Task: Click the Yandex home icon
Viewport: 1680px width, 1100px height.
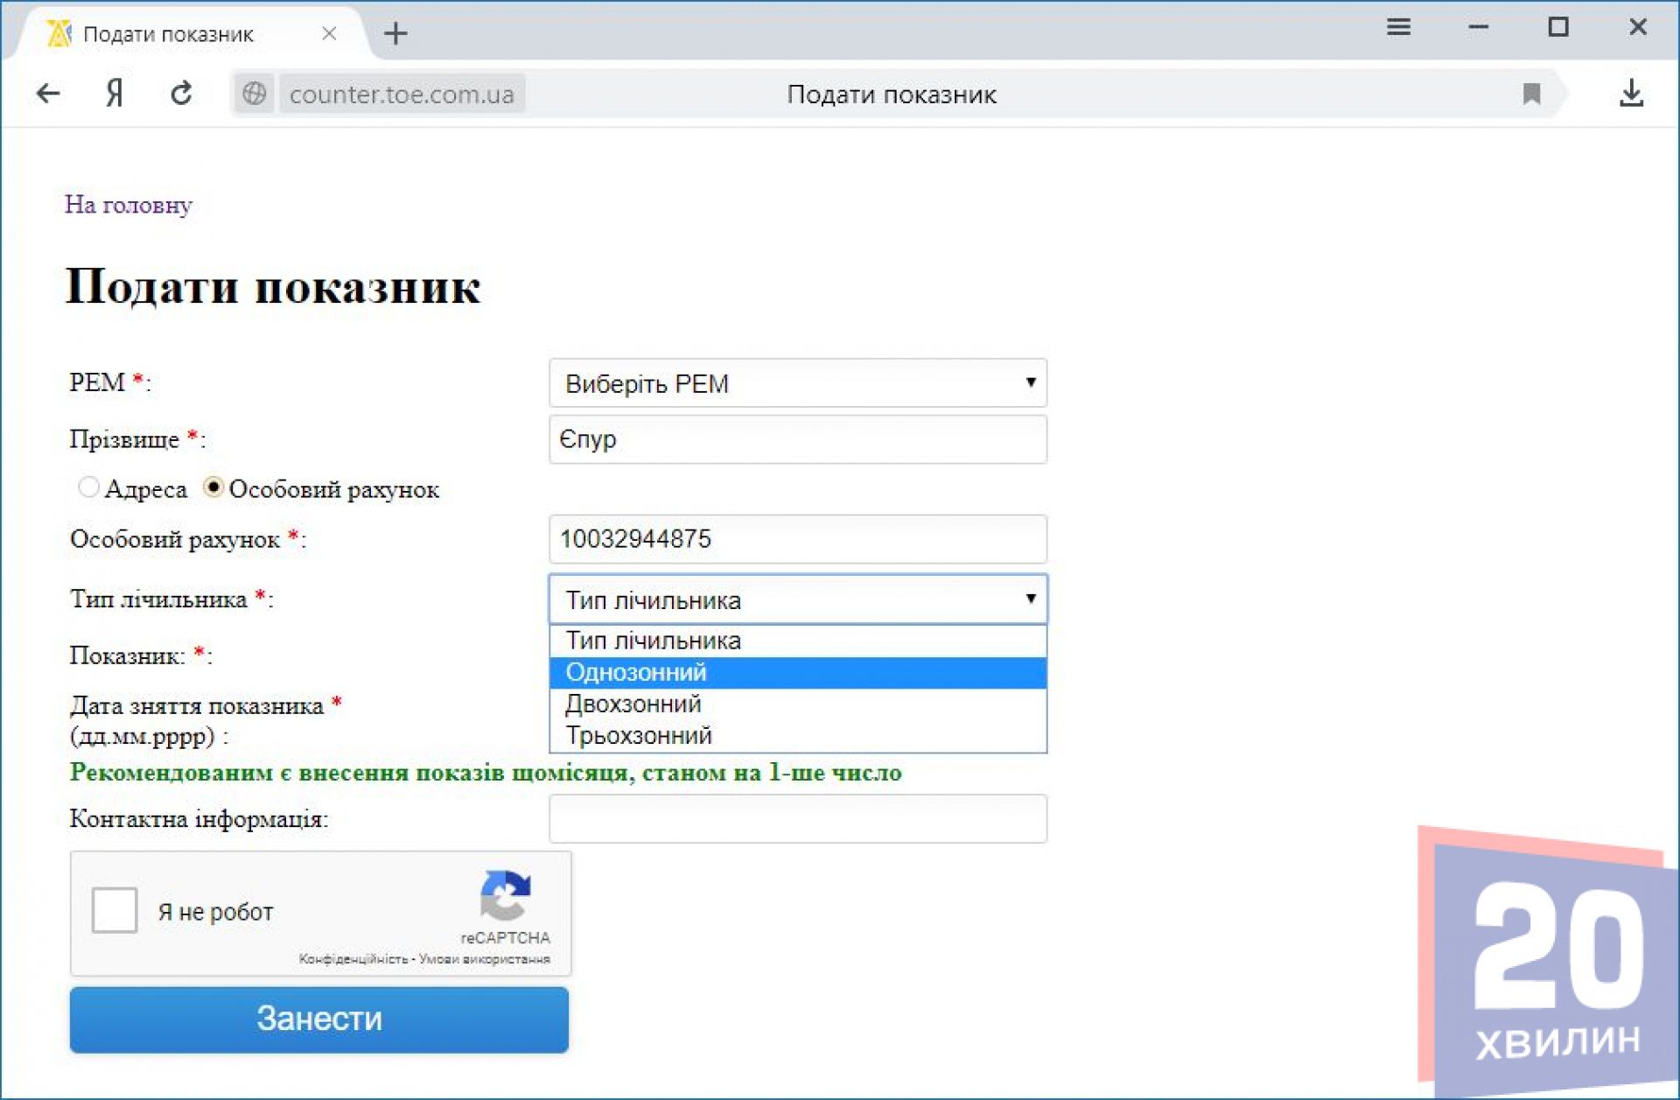Action: [114, 93]
